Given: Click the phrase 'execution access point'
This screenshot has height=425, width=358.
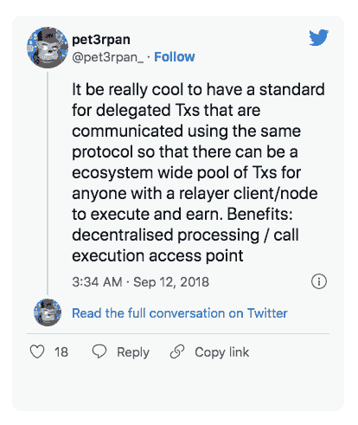Looking at the screenshot, I should (x=157, y=256).
